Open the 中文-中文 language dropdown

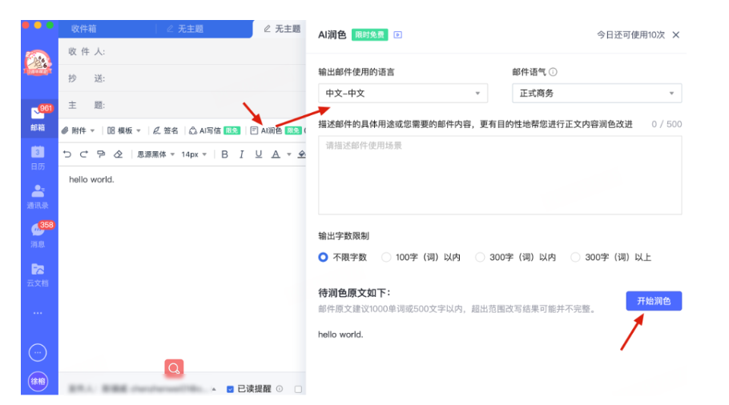(403, 94)
